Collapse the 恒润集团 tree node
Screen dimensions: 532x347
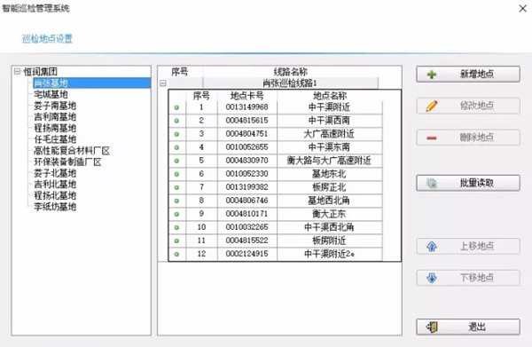[x=18, y=71]
